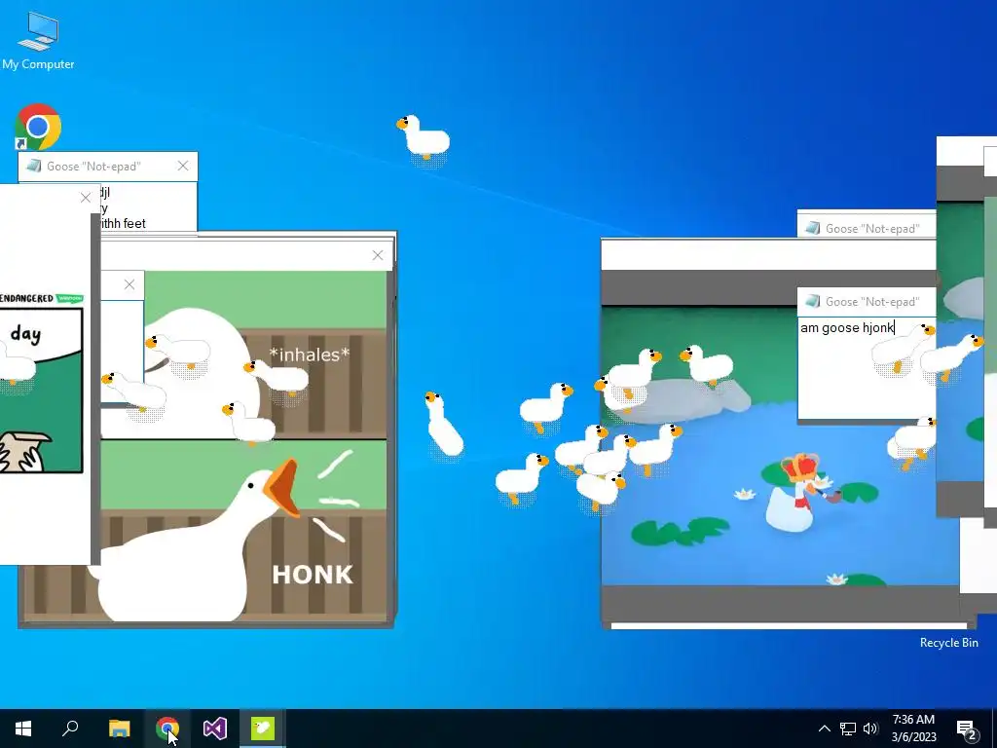Open the Action Center notifications icon
This screenshot has height=748, width=997.
967,729
